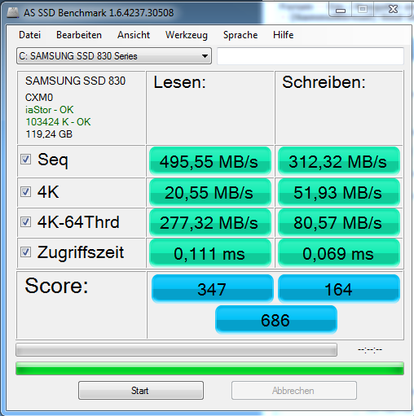This screenshot has height=416, width=414.
Task: Open the Bearbeiten menu
Action: (79, 35)
